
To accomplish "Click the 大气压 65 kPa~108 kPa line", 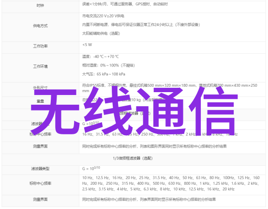I will [104, 74].
